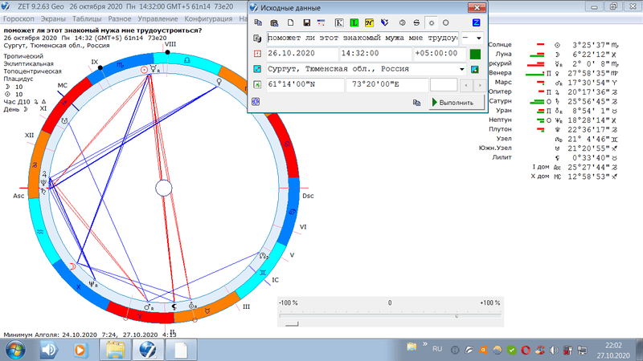Viewport: 643px width, 361px height.
Task: Click the yellow H icon
Action: (x=369, y=22)
